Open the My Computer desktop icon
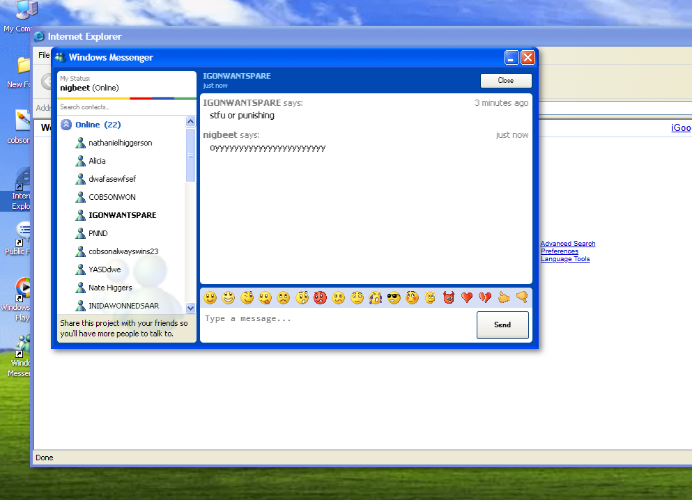Image resolution: width=692 pixels, height=500 pixels. tap(20, 15)
